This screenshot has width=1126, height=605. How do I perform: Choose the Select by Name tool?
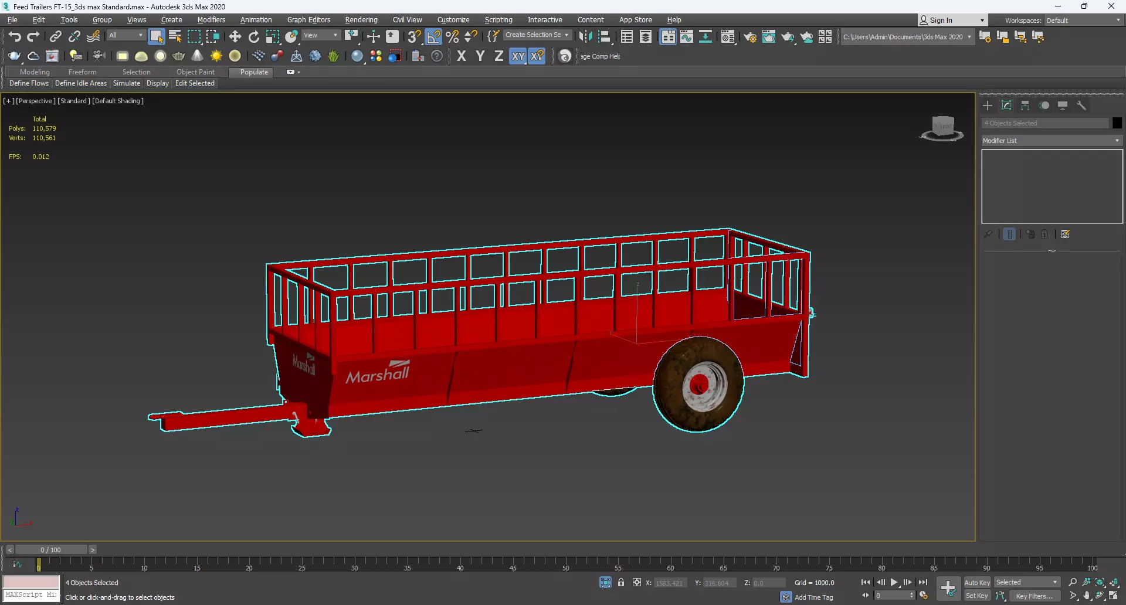(175, 37)
